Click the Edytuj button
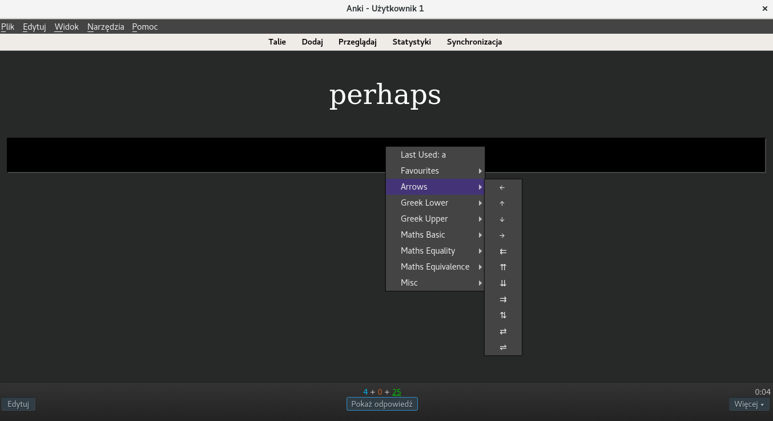This screenshot has width=773, height=421. [x=18, y=404]
